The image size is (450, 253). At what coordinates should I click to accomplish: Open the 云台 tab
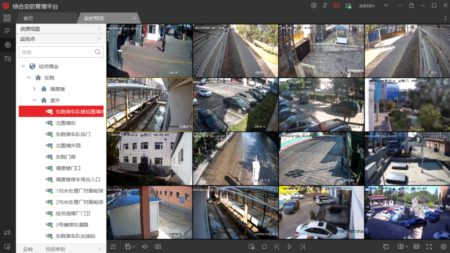tap(28, 249)
